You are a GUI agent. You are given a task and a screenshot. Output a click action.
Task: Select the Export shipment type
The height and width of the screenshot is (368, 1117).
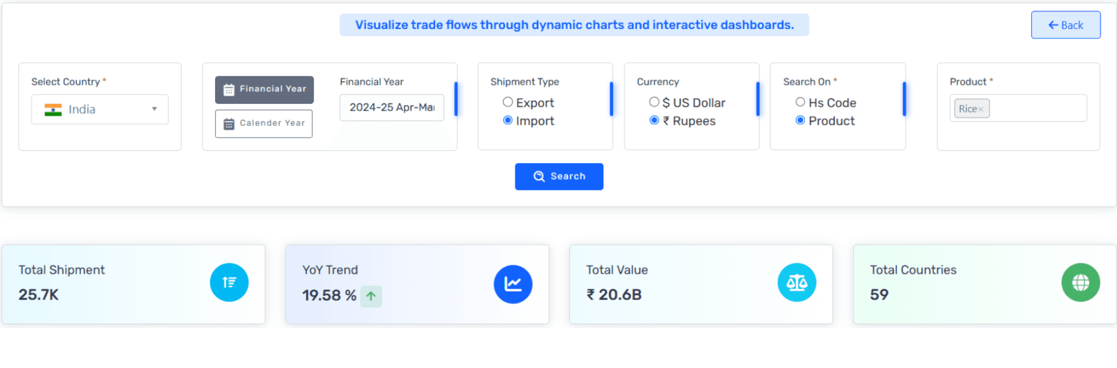[x=508, y=102]
